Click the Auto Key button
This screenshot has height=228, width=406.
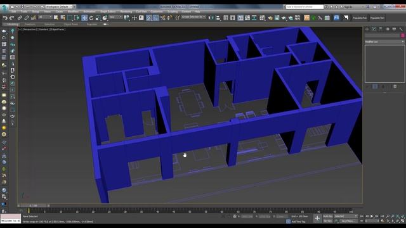[x=328, y=216]
